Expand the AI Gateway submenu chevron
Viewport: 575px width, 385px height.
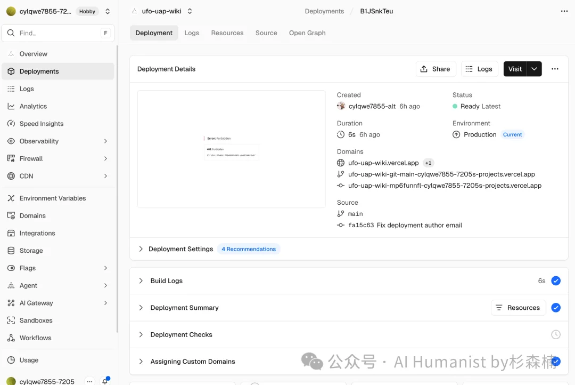click(105, 303)
